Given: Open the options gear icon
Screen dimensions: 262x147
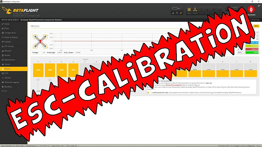Looking at the screenshot, I should pyautogui.click(x=259, y=6).
